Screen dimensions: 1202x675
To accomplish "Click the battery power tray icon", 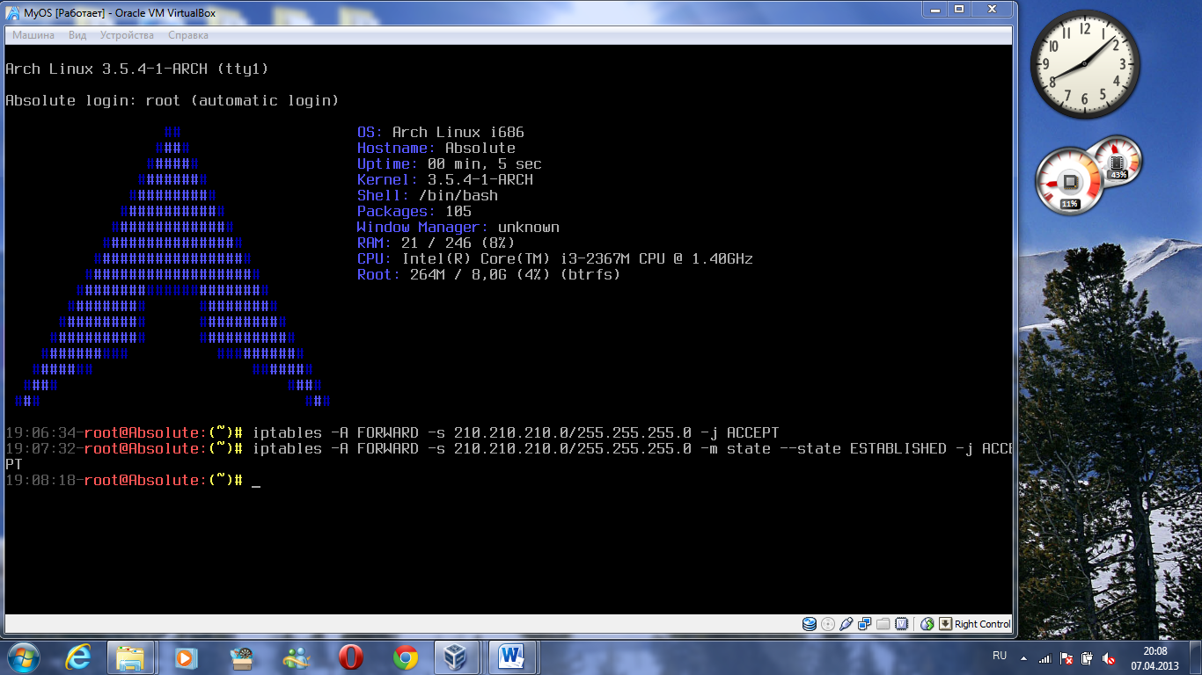I will pos(1088,657).
